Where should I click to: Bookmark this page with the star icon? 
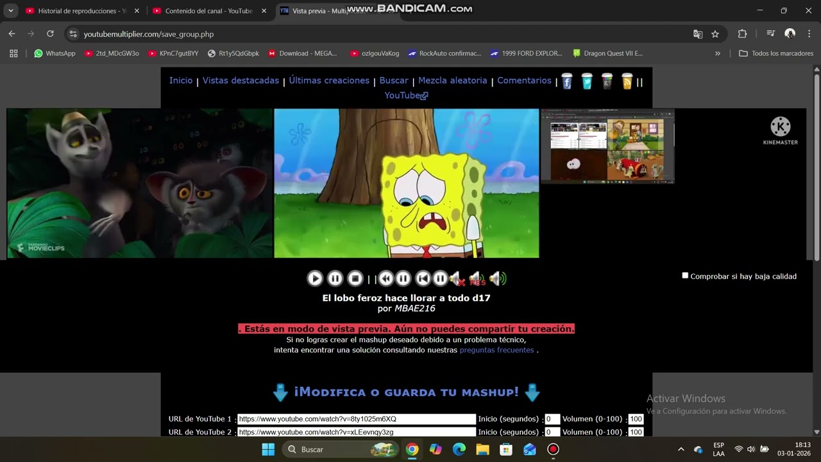pyautogui.click(x=715, y=34)
